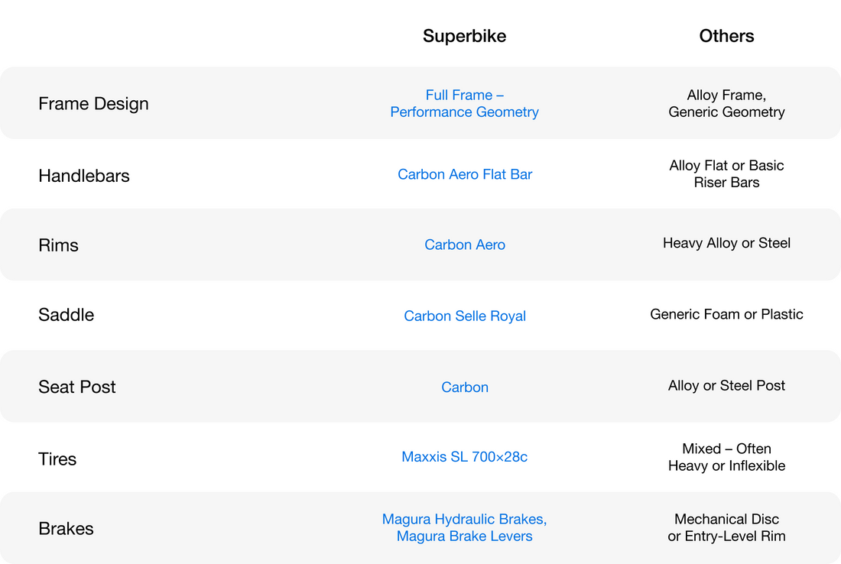Open the Full Frame Performance Geometry link

tap(464, 103)
